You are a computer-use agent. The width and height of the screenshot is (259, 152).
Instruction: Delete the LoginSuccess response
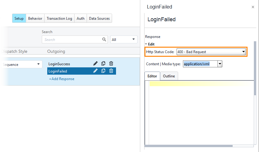tap(111, 63)
